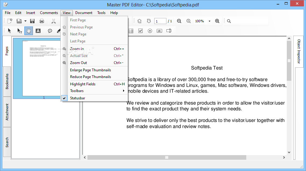Open the Comments menu

pos(49,13)
